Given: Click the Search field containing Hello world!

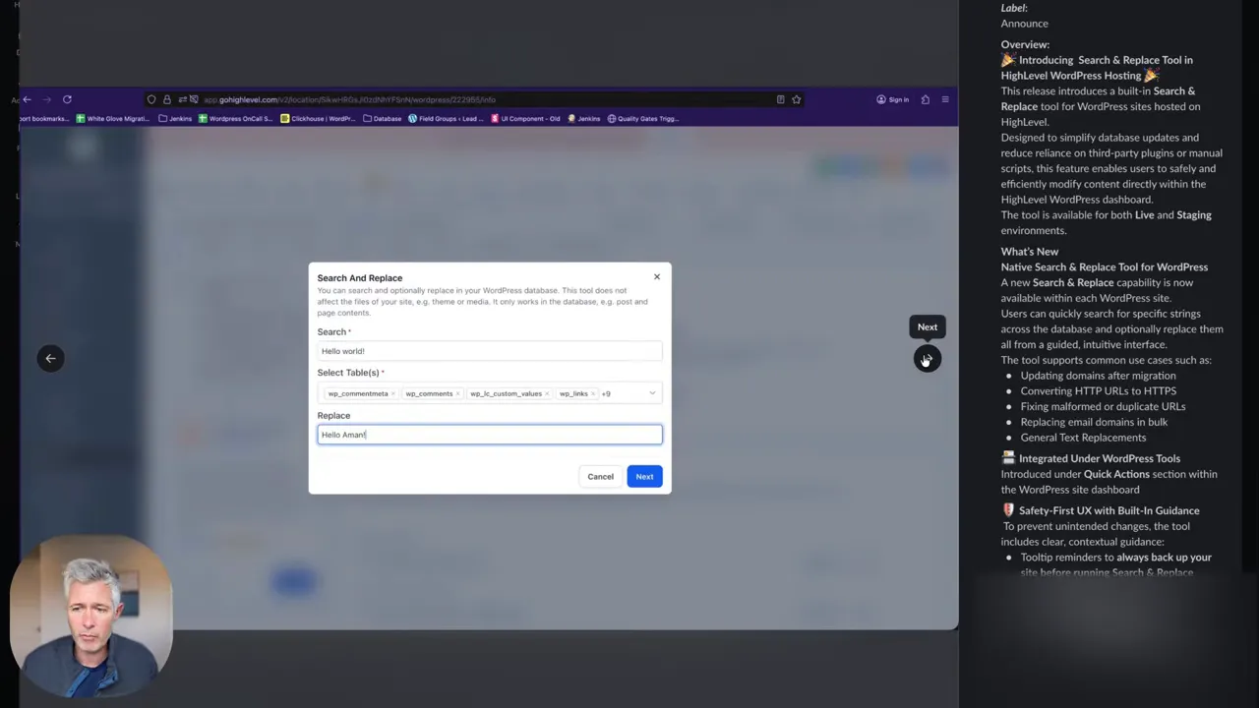Looking at the screenshot, I should pyautogui.click(x=489, y=351).
